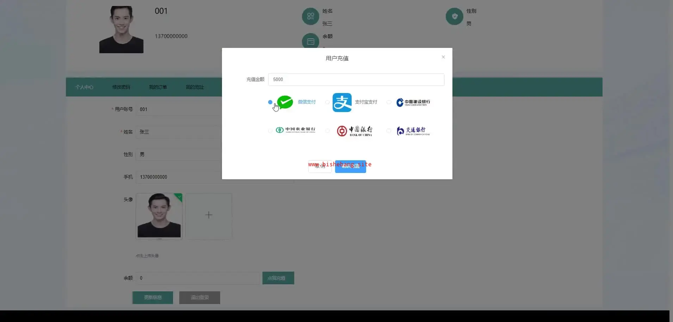This screenshot has width=673, height=322.
Task: Click the Bank of Communications logo
Action: click(x=413, y=131)
